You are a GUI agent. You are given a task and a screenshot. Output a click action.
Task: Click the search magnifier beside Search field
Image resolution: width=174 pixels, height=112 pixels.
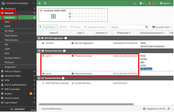[x=146, y=27]
